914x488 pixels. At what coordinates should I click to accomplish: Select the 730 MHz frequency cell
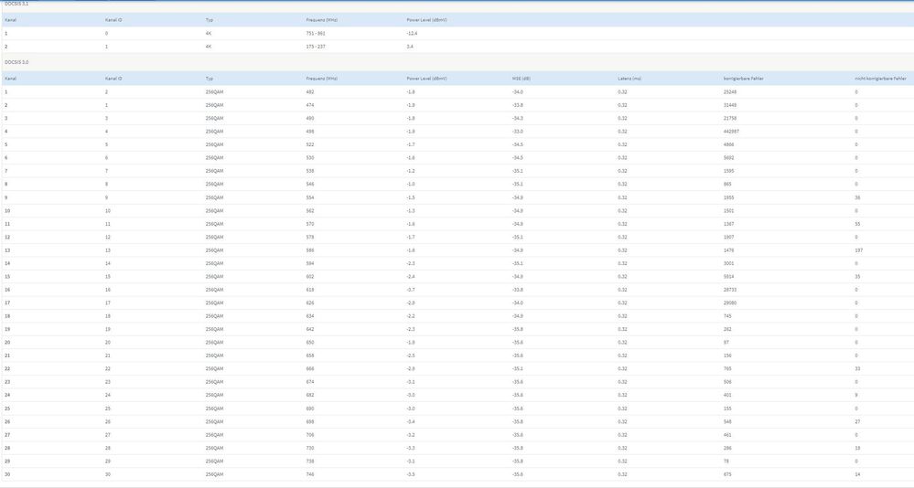pyautogui.click(x=310, y=448)
